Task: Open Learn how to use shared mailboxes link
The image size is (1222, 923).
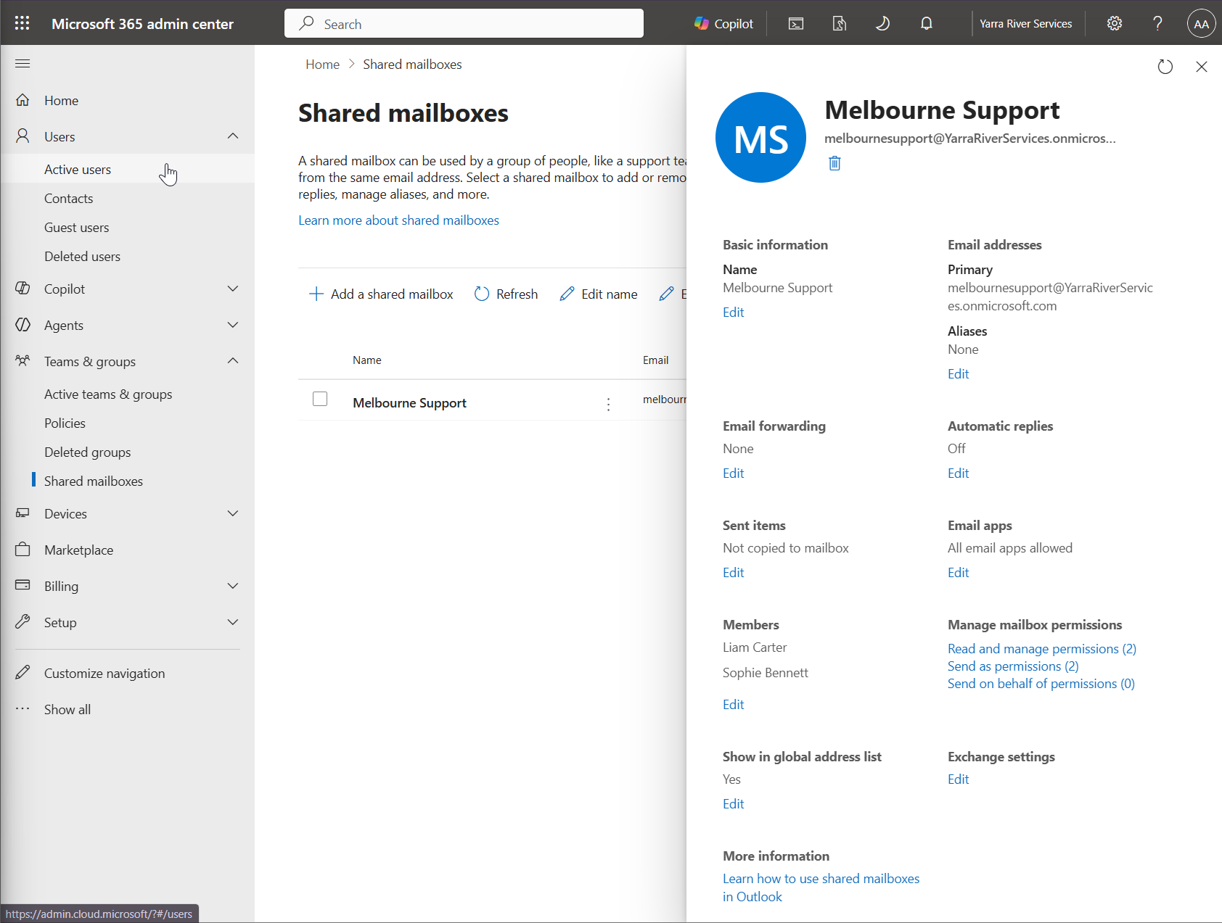Action: 821,887
